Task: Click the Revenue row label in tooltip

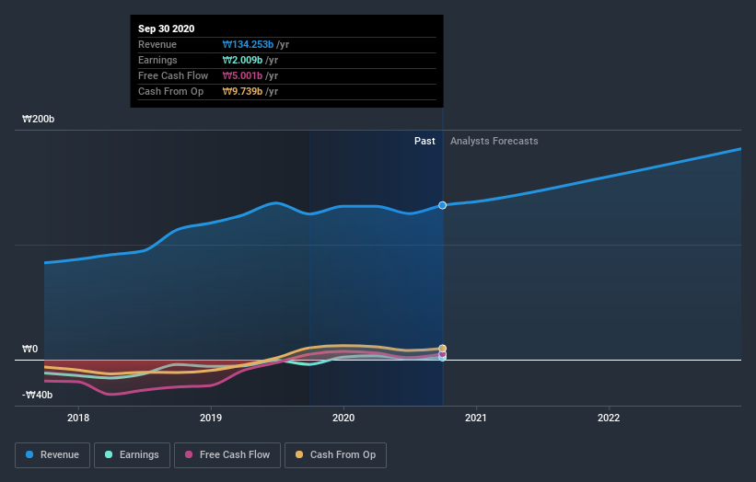Action: click(157, 44)
